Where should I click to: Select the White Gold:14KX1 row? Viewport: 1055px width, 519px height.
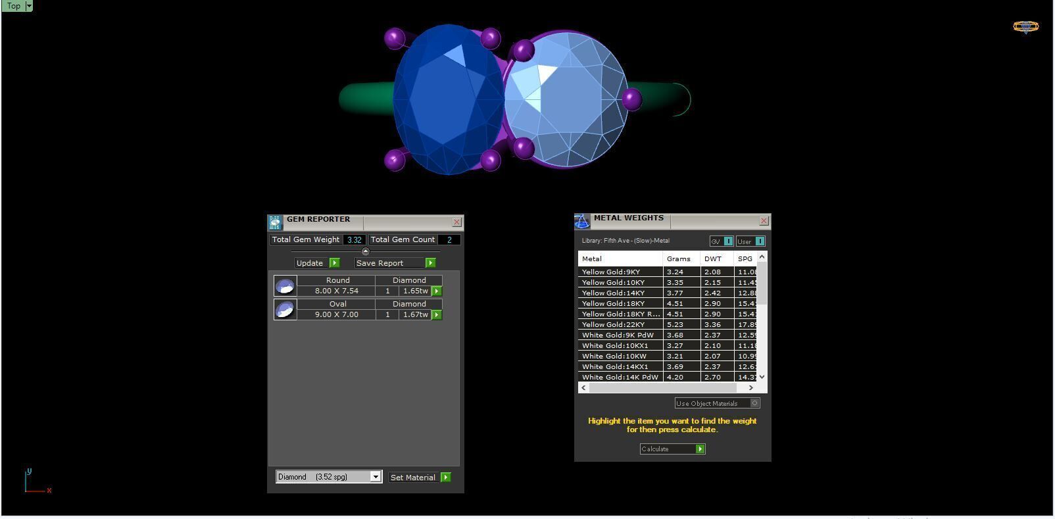pos(668,366)
